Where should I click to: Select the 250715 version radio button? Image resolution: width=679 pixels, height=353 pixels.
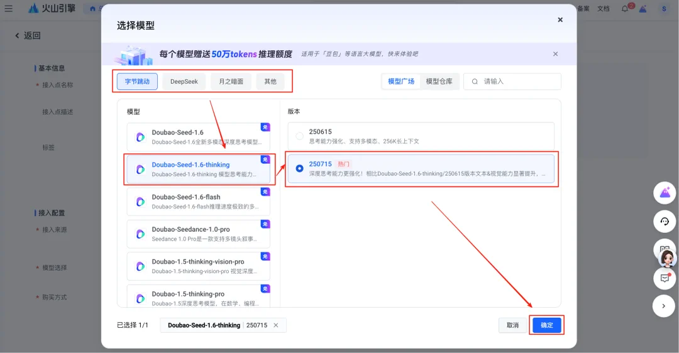[299, 168]
